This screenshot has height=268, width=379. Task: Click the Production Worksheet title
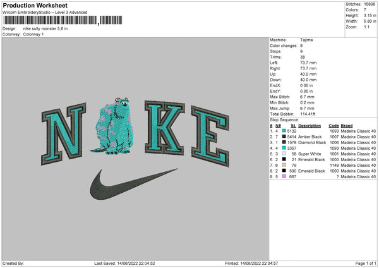35,5
